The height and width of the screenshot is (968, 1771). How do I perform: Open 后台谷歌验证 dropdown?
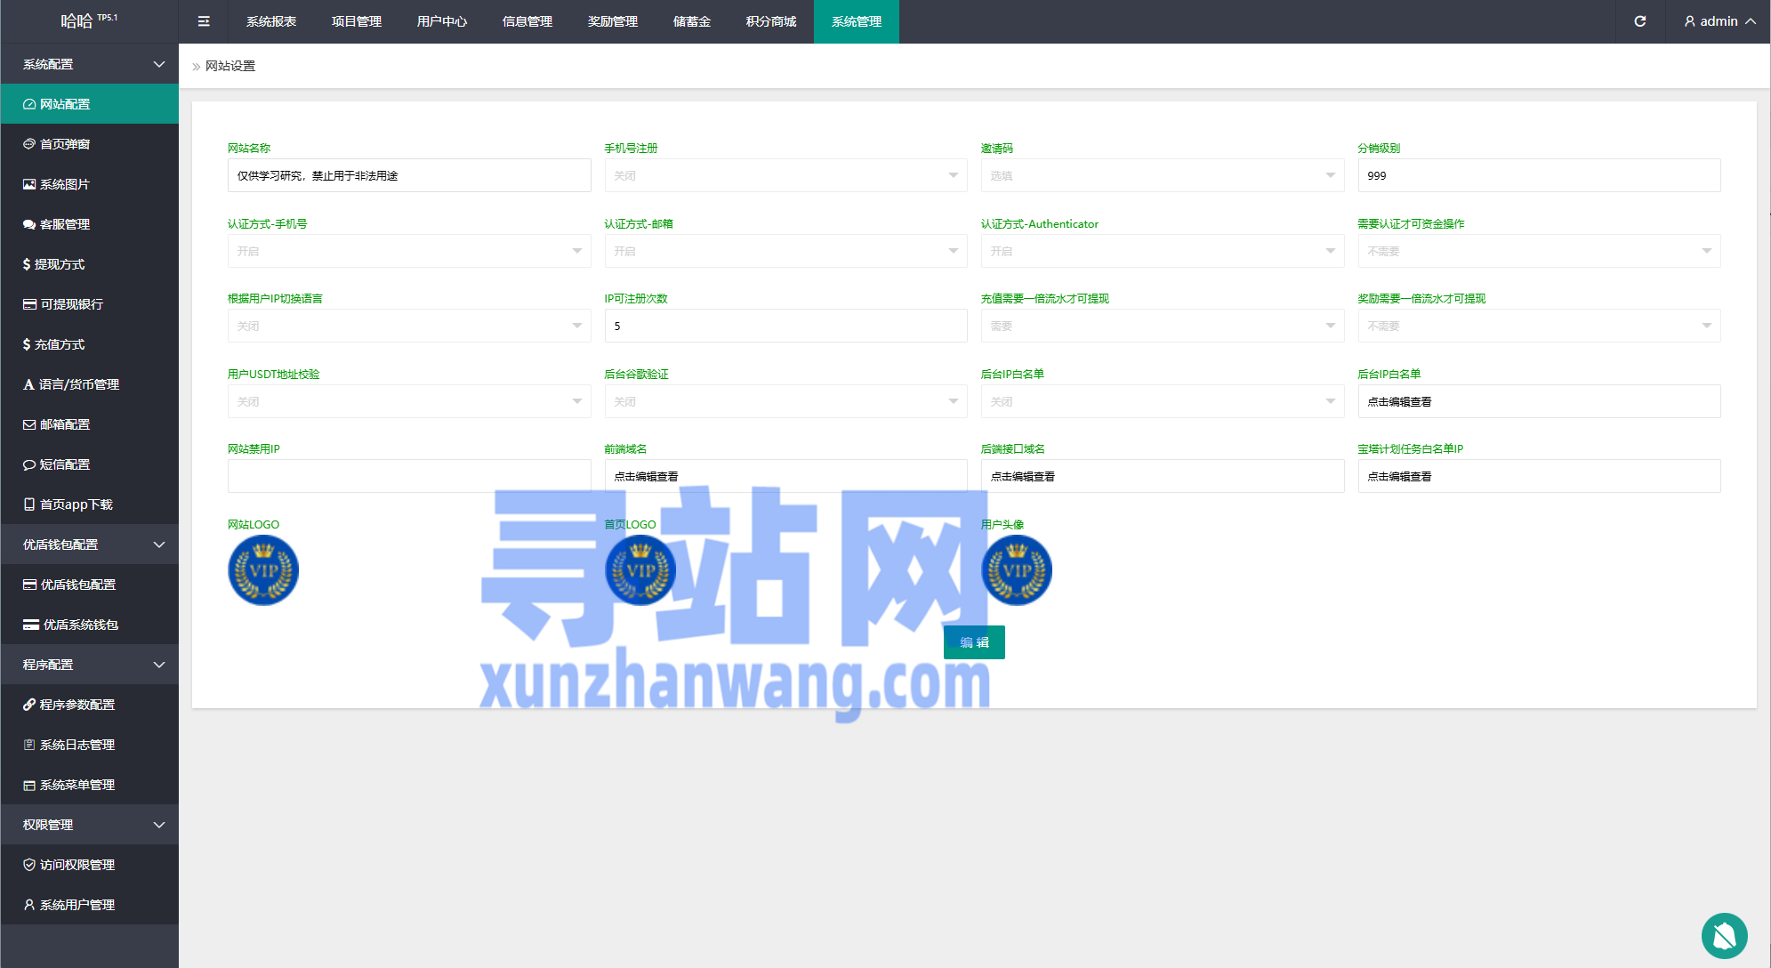pos(785,401)
